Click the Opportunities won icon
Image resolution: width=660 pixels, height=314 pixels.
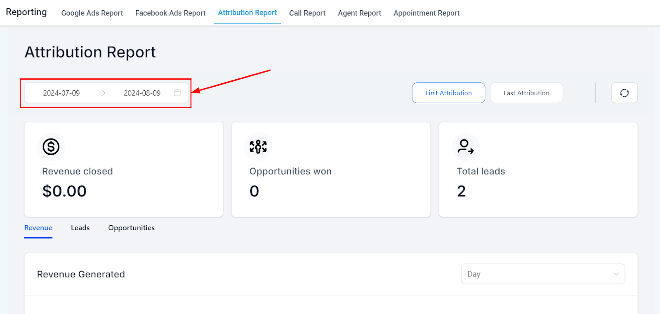point(258,146)
